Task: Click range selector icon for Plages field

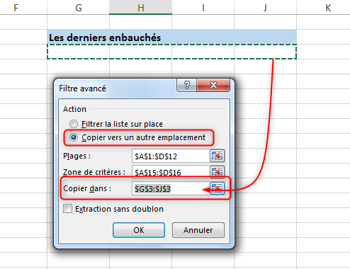Action: [x=217, y=156]
